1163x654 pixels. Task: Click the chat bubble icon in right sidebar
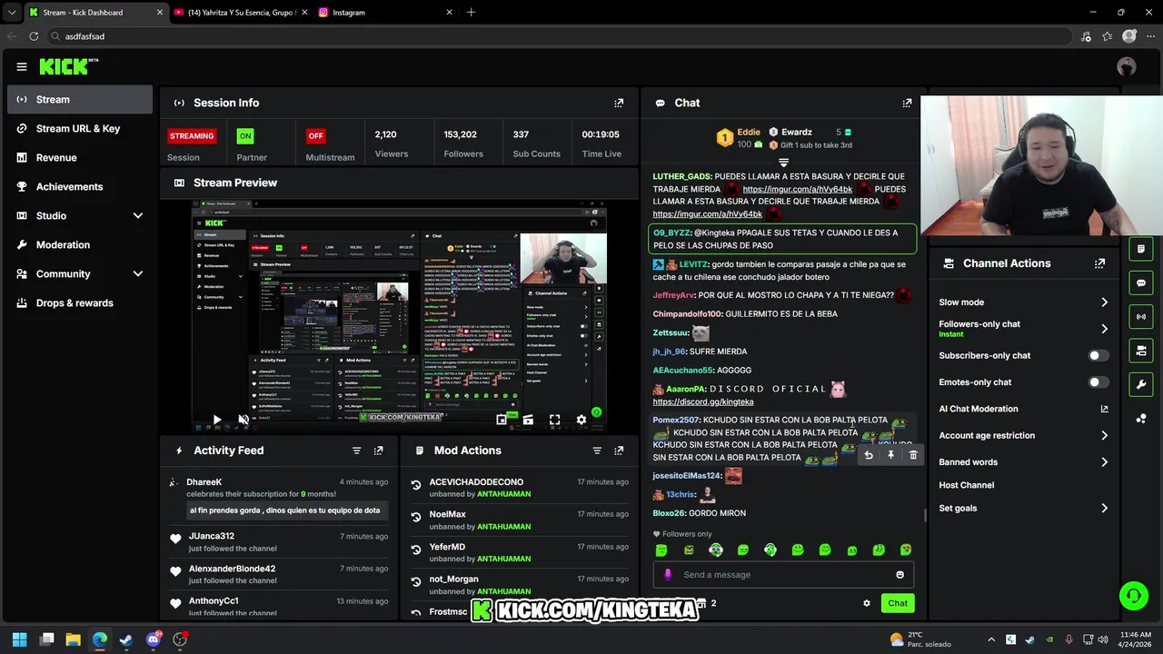(x=1141, y=282)
